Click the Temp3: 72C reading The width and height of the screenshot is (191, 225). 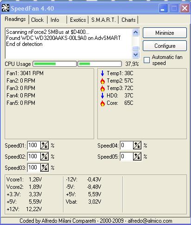click(120, 88)
